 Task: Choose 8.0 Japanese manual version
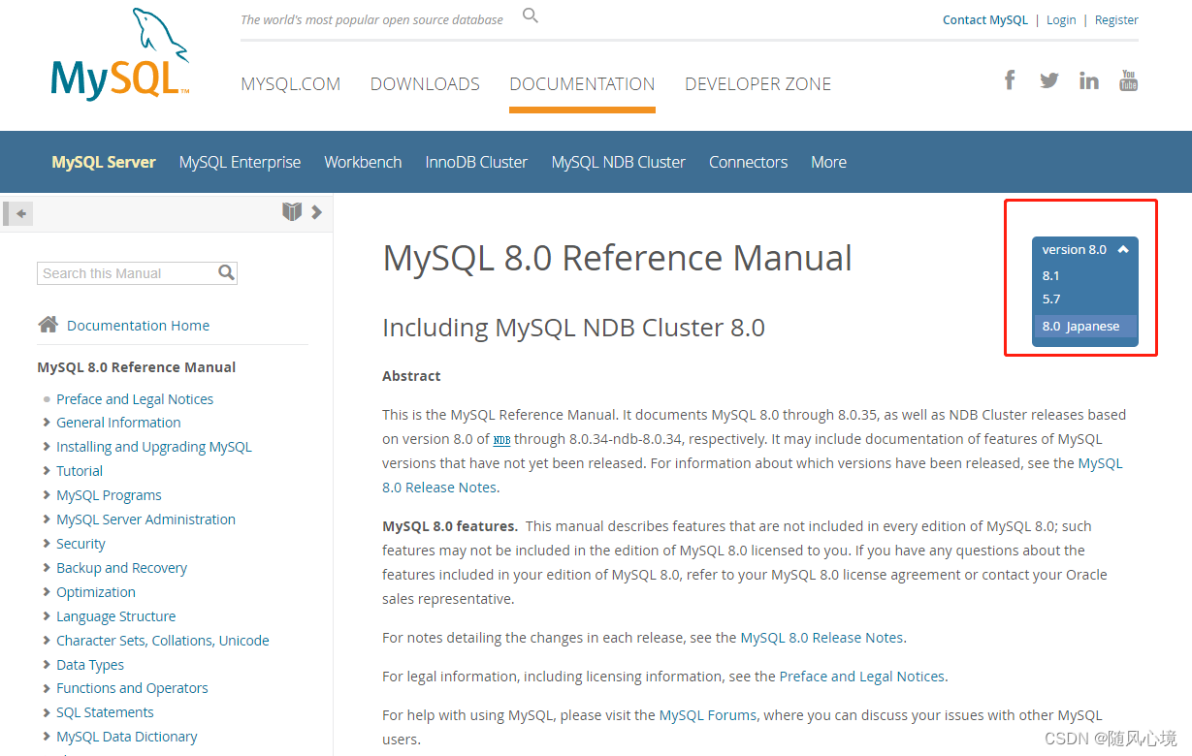pos(1084,326)
